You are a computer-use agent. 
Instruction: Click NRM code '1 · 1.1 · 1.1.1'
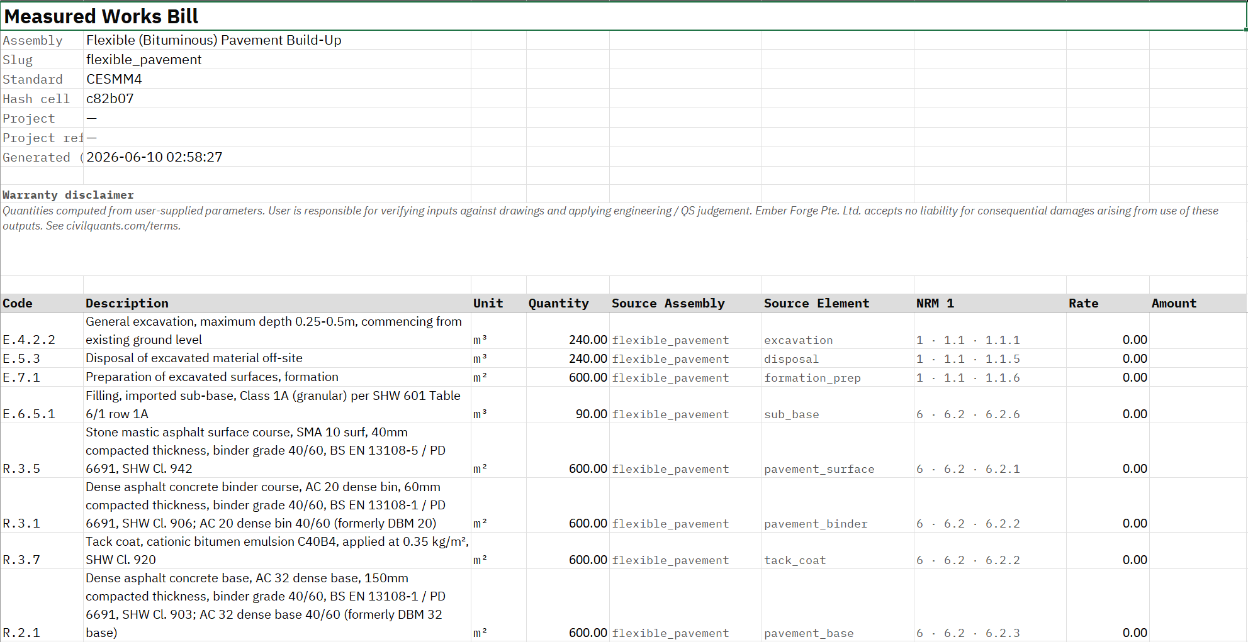click(990, 331)
